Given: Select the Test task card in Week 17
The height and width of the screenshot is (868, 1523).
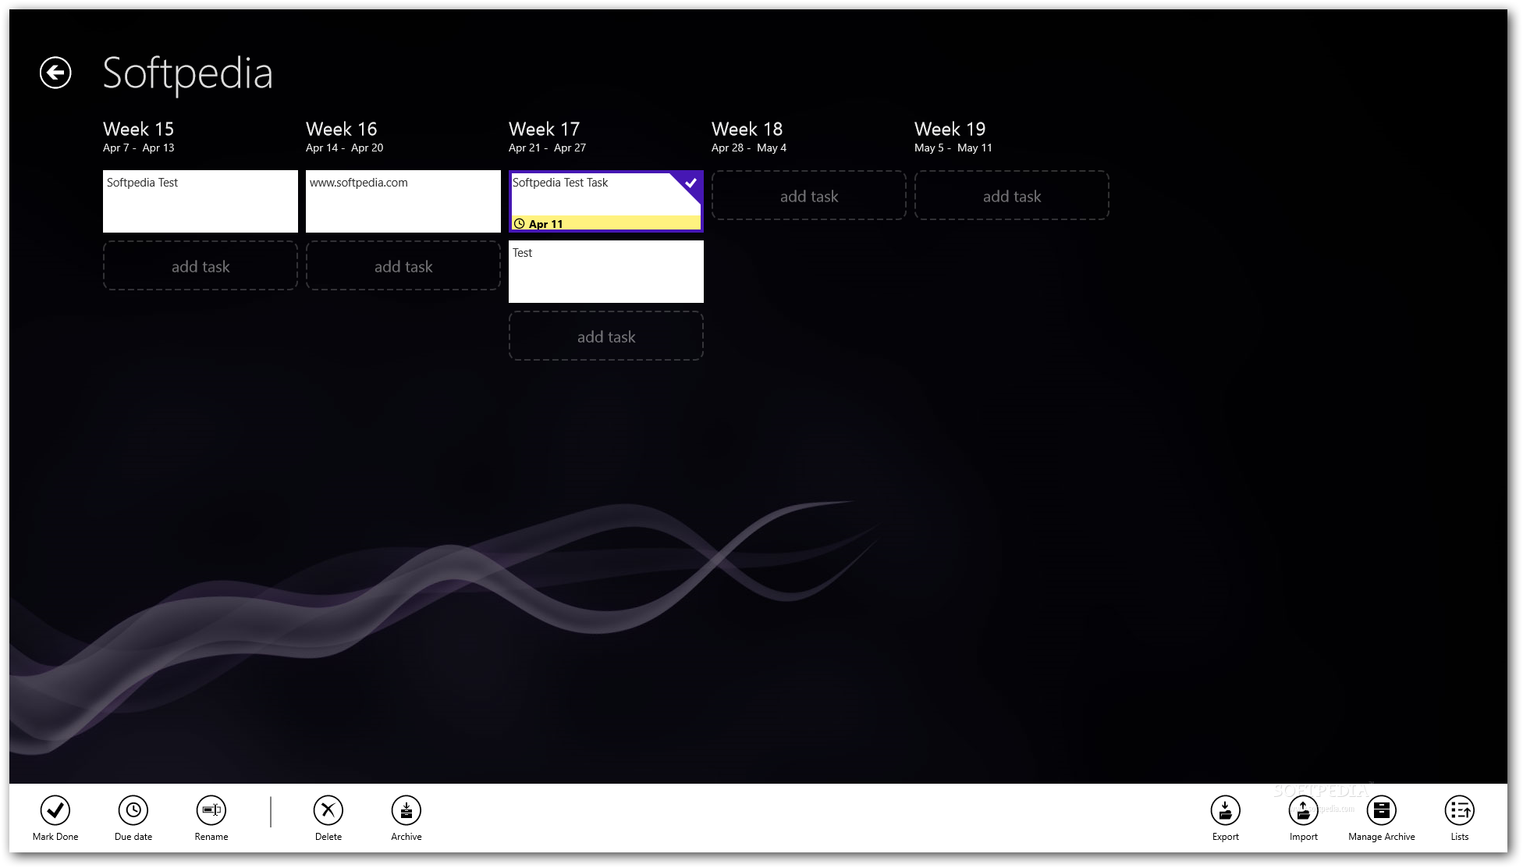Looking at the screenshot, I should click(x=606, y=272).
